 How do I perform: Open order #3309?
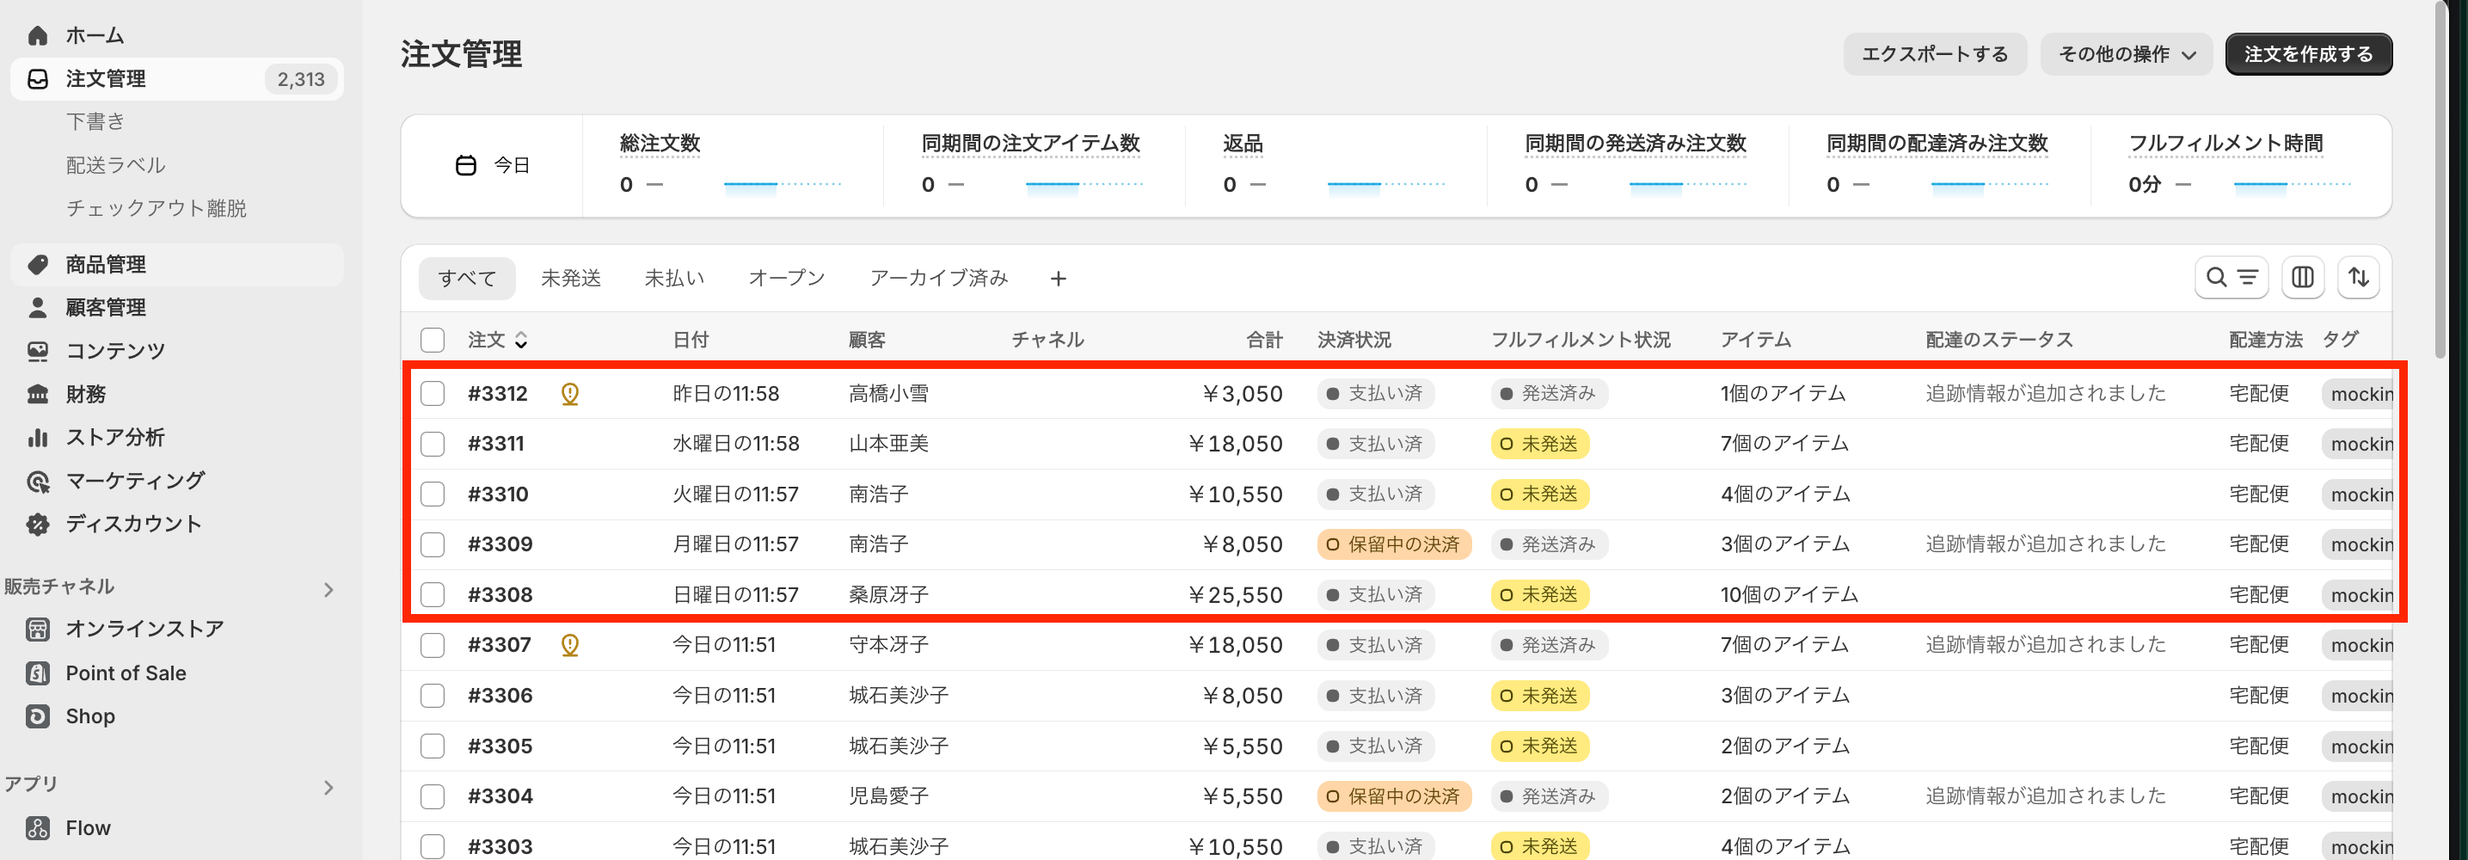500,545
